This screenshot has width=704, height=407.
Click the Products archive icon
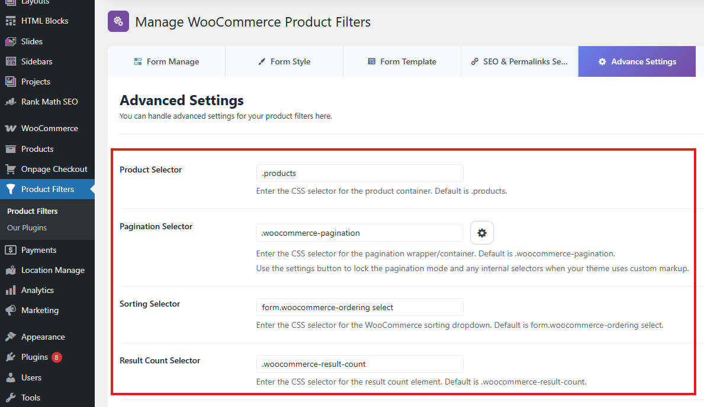tap(10, 149)
